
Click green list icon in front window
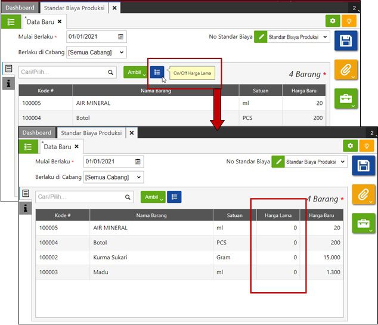tap(28, 147)
